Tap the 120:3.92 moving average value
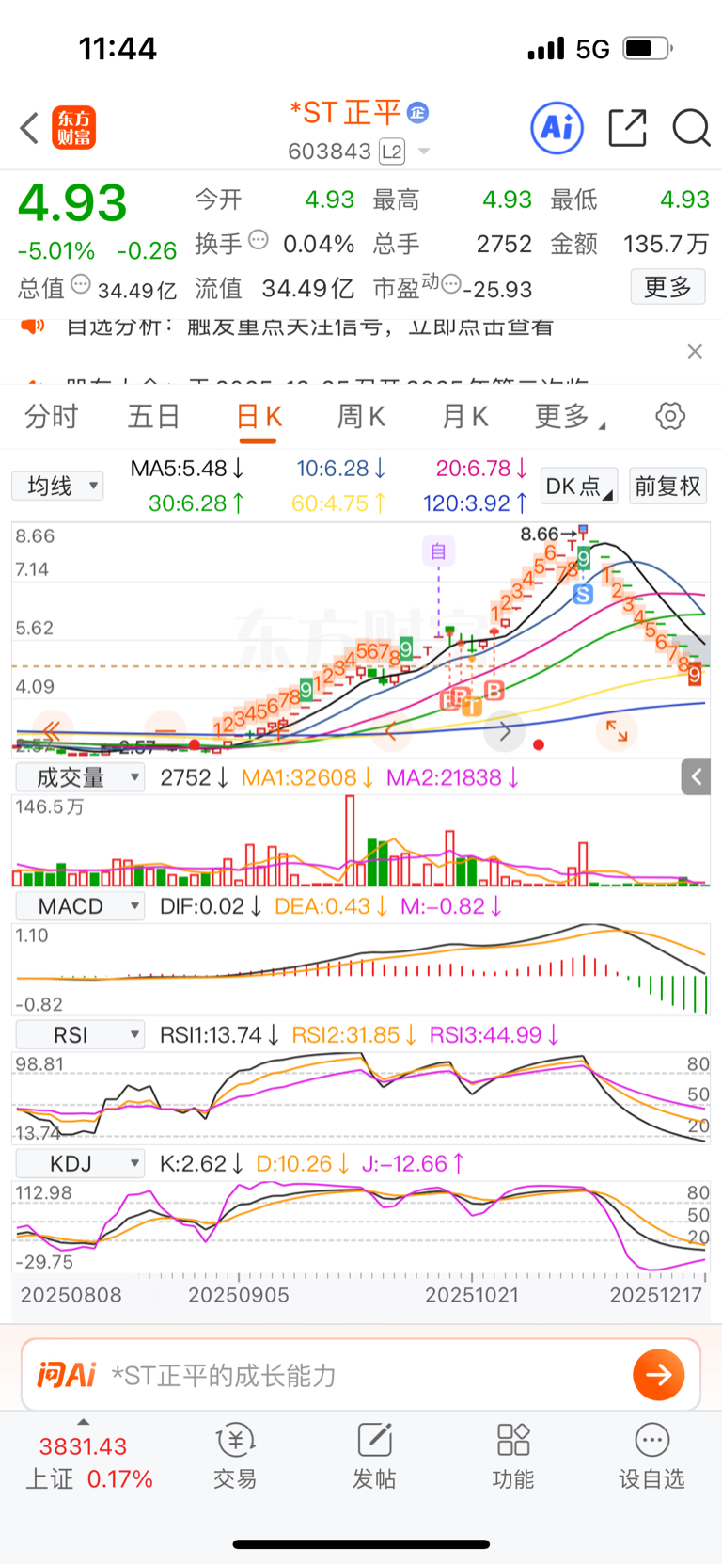This screenshot has height=1565, width=722. pyautogui.click(x=476, y=503)
